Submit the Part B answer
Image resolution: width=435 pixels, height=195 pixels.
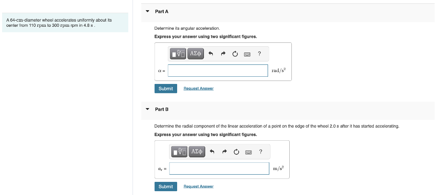(166, 187)
